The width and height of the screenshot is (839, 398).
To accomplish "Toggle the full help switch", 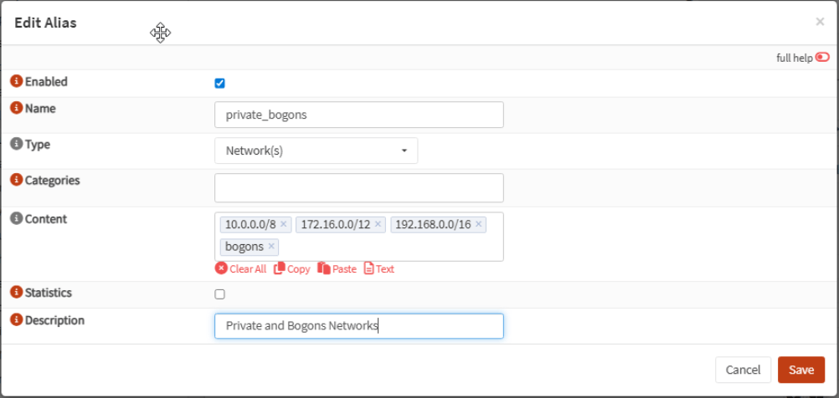I will [x=822, y=58].
